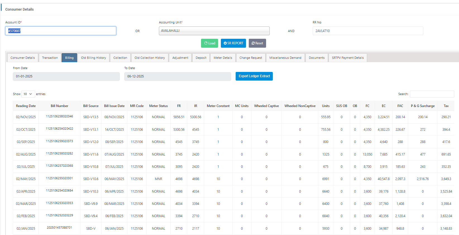Open the To Date picker field
459x235 pixels.
point(178,76)
